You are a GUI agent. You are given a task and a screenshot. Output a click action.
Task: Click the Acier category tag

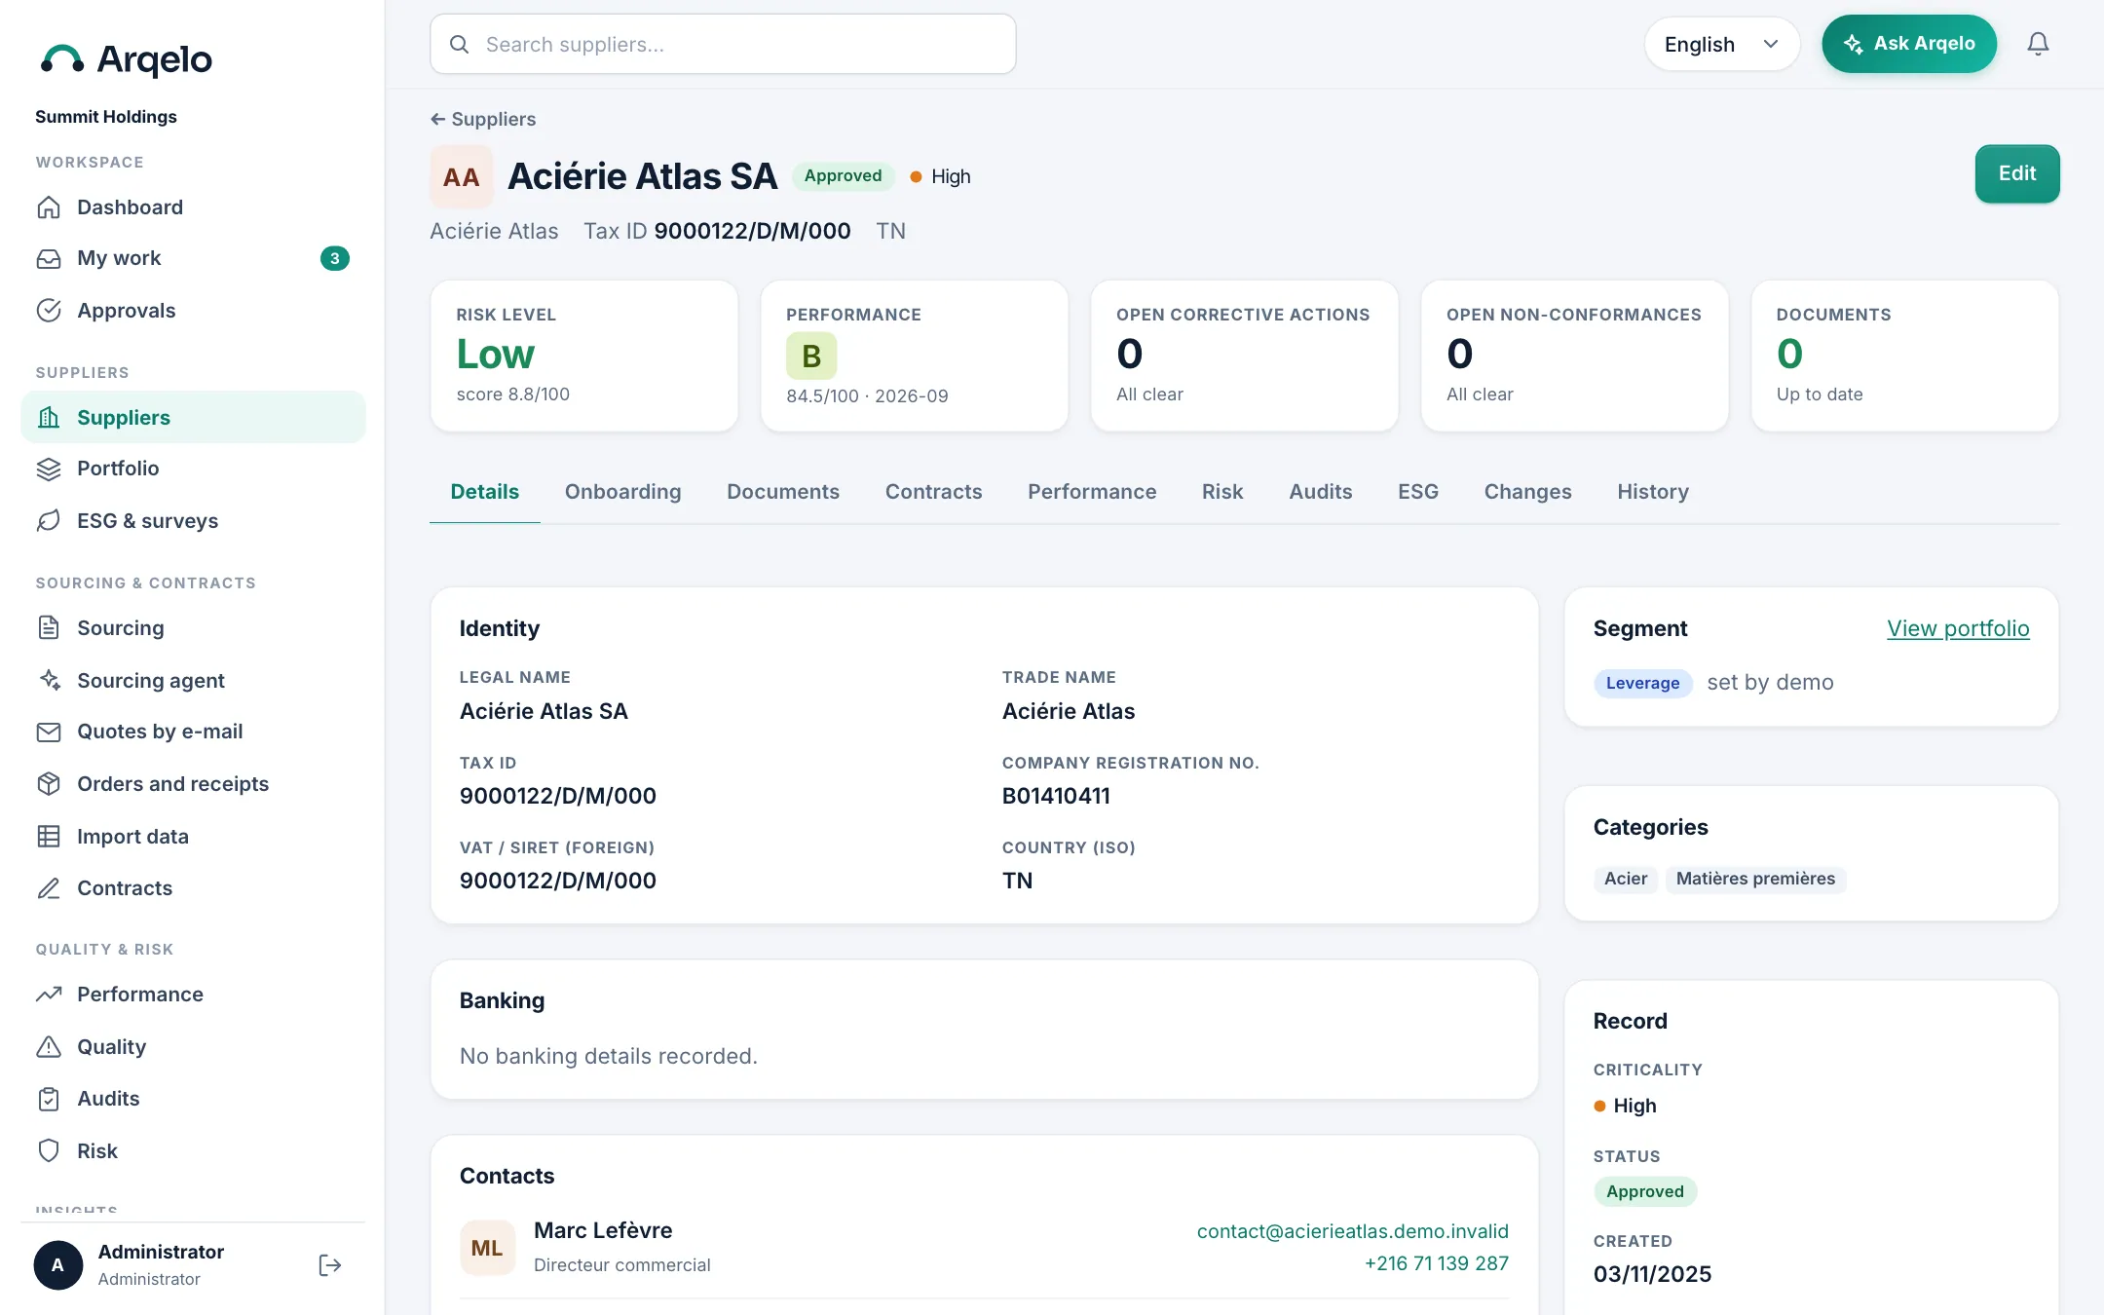click(x=1626, y=879)
